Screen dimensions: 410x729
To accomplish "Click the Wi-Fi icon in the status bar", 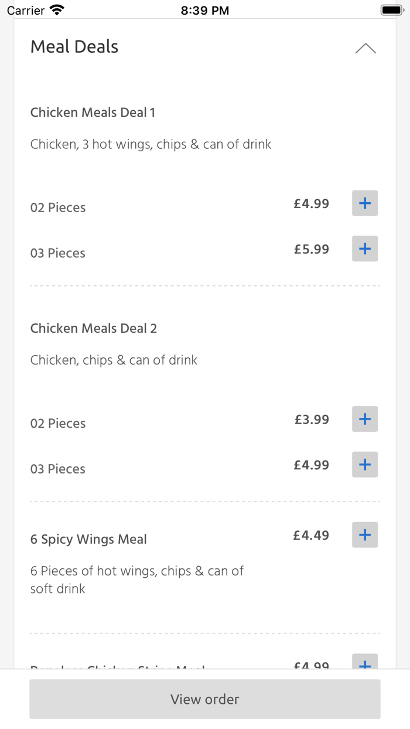I will tap(56, 9).
